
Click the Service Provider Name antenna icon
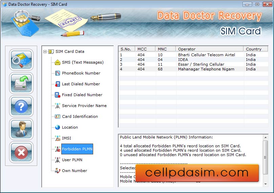(x=58, y=106)
